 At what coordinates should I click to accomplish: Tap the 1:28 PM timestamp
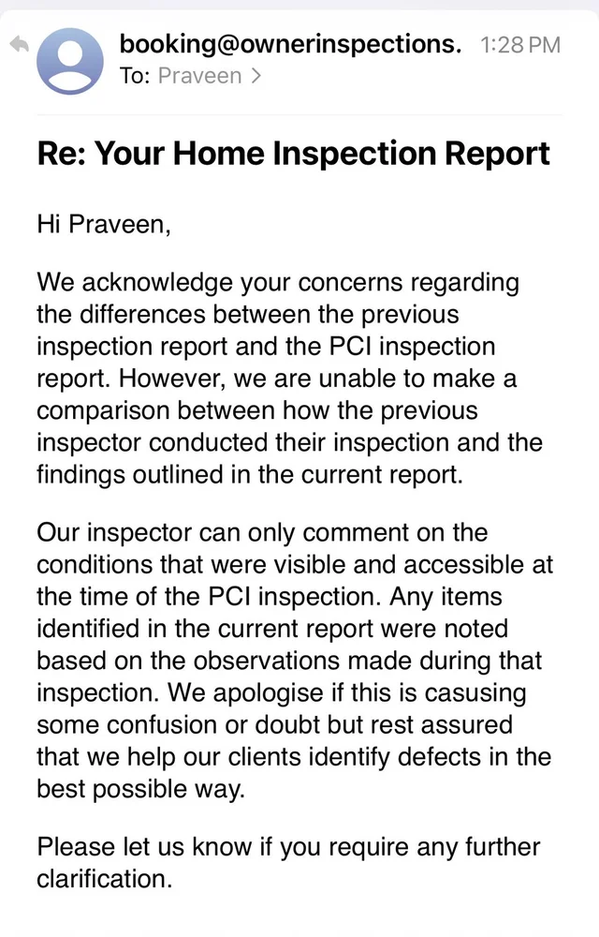tap(519, 45)
